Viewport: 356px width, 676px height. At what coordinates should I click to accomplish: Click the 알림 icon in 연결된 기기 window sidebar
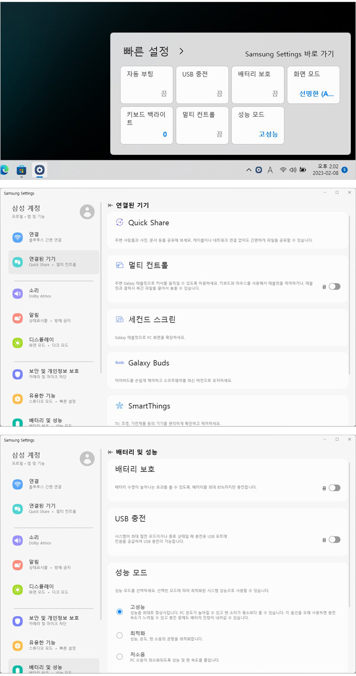coord(18,318)
